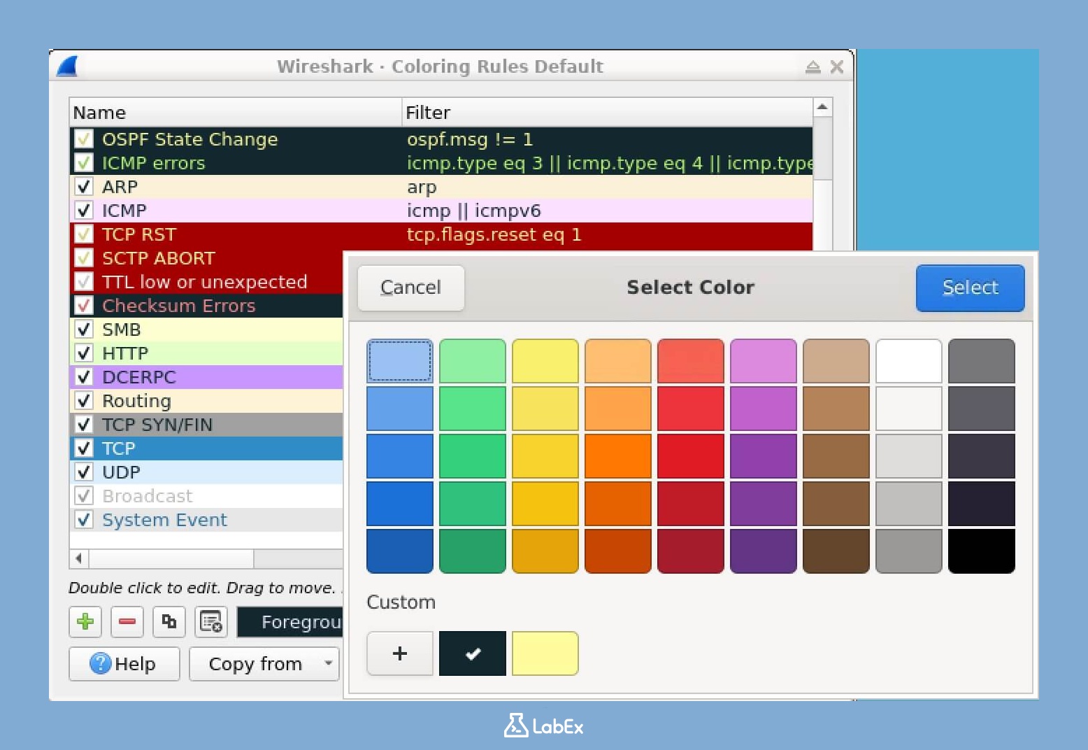The image size is (1088, 750).
Task: Click the Wireshark shark fin icon in title bar
Action: 68,66
